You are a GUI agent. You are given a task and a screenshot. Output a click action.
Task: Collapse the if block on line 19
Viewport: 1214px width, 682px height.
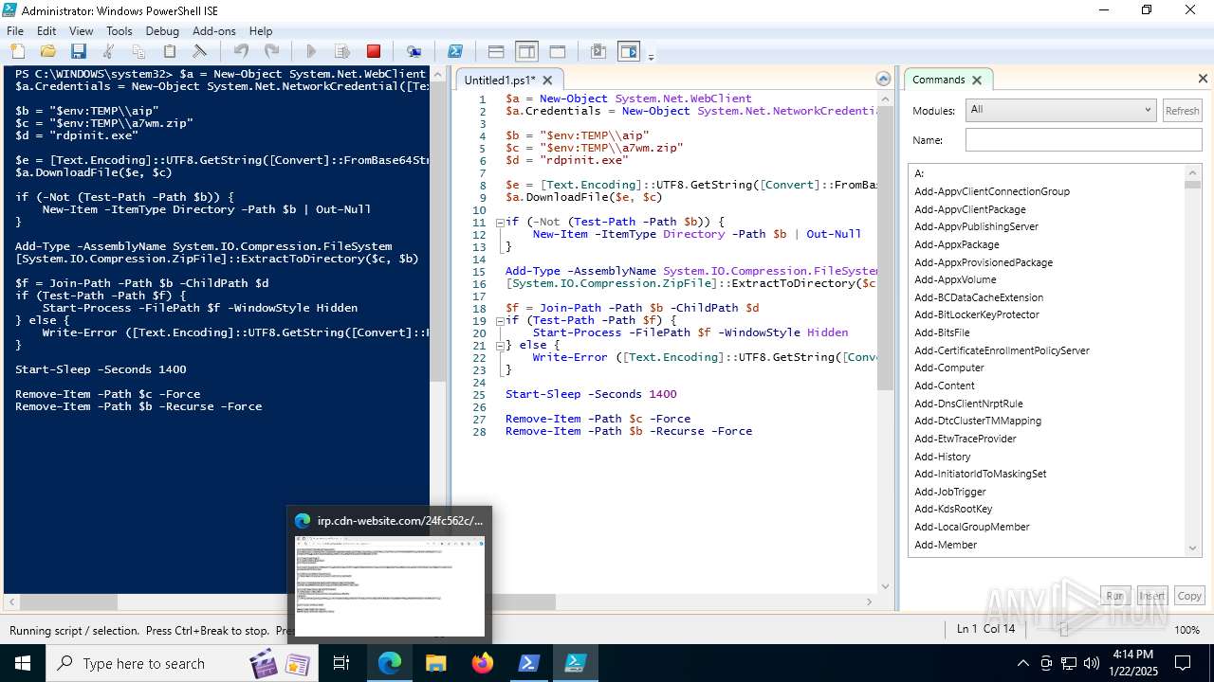pyautogui.click(x=500, y=320)
